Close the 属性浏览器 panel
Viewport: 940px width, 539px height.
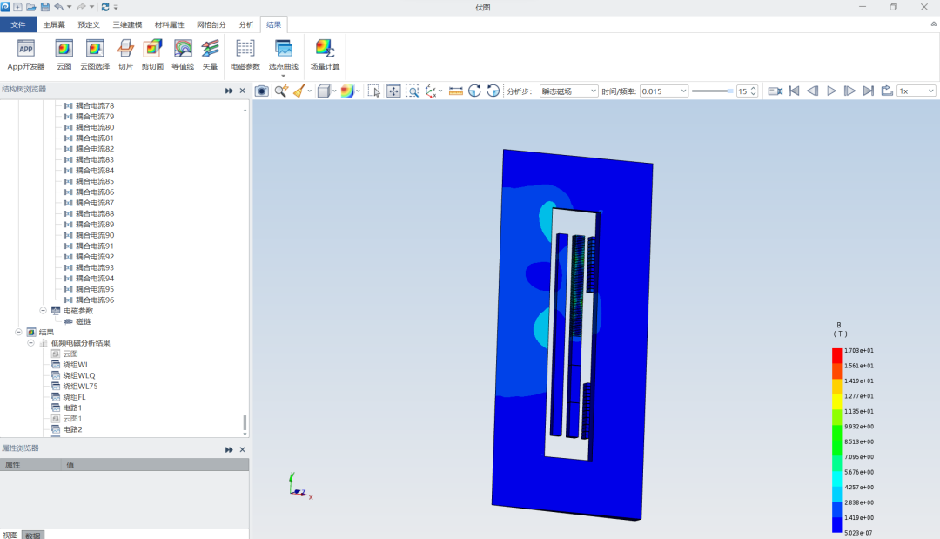(x=243, y=449)
